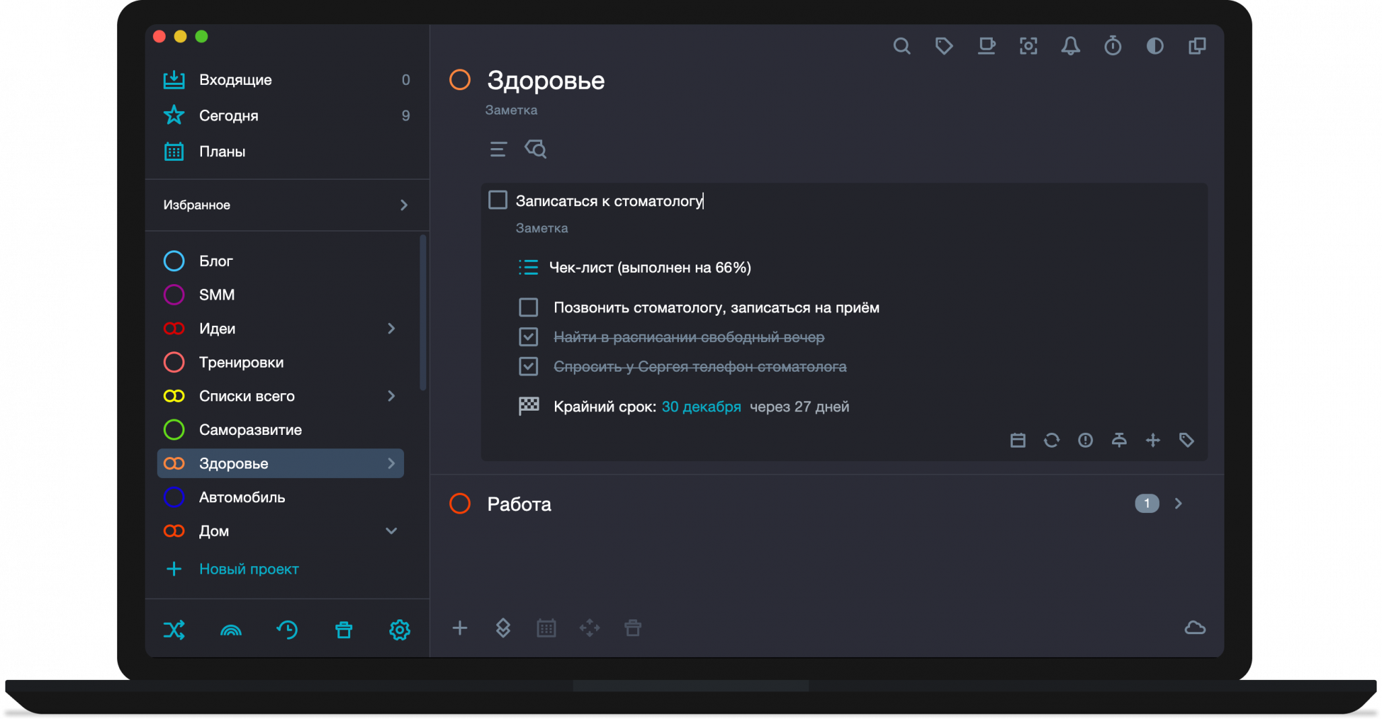Toggle the orange circle next to Здоровье heading
The image size is (1382, 719).
pos(460,80)
